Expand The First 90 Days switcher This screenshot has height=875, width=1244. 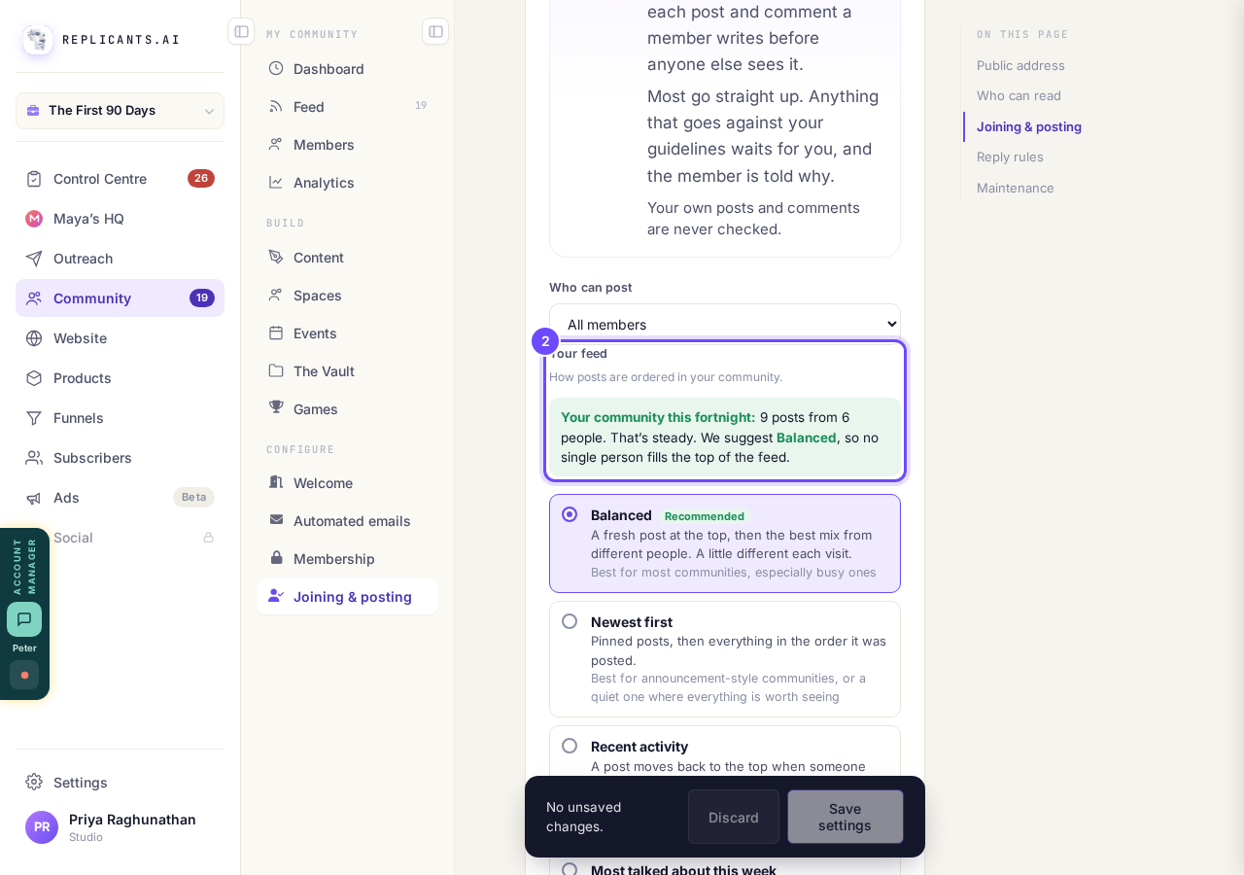point(120,111)
